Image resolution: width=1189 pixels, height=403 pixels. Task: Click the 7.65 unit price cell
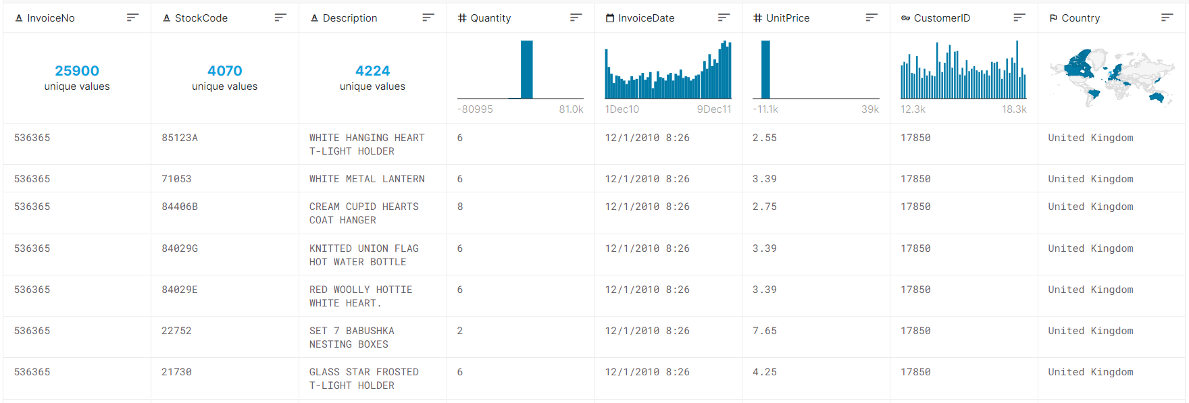(x=765, y=331)
